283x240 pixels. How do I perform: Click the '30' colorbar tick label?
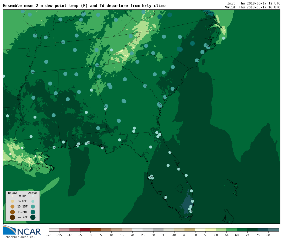[153, 235]
